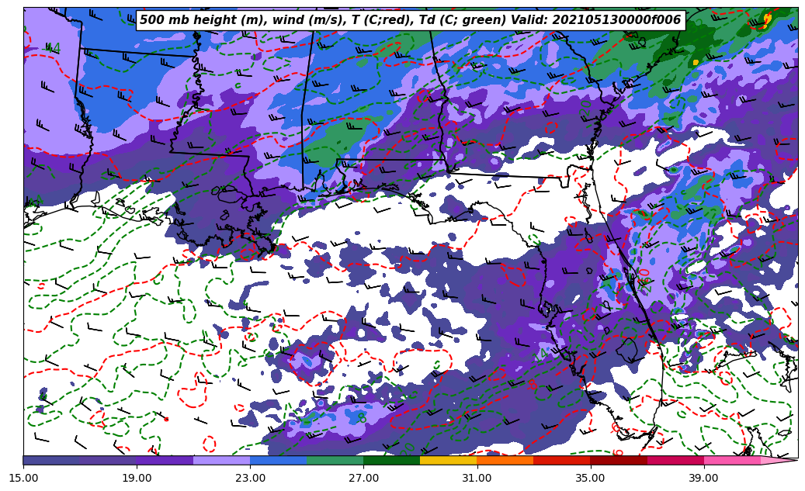Click the 15.00 colorbar tick label

[23, 479]
